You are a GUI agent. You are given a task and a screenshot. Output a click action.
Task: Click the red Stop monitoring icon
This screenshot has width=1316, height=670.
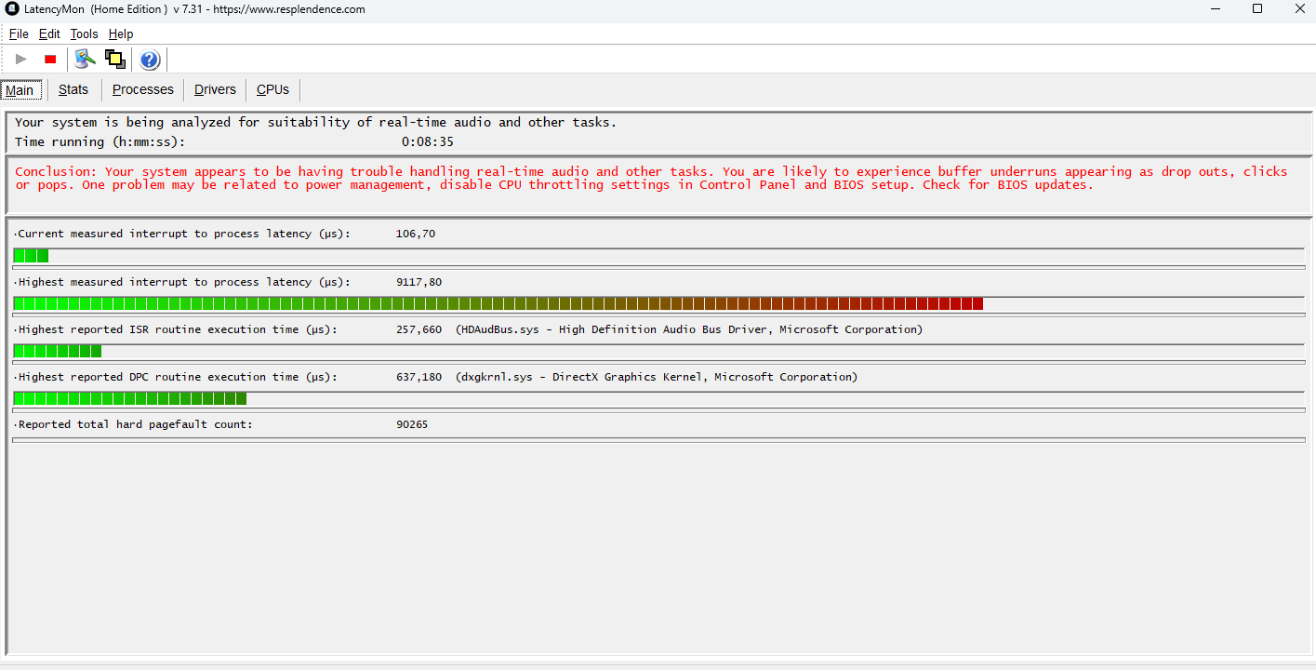(50, 60)
